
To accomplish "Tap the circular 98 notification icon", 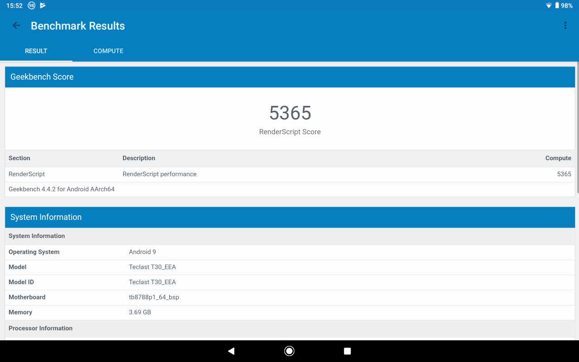I will pos(31,6).
